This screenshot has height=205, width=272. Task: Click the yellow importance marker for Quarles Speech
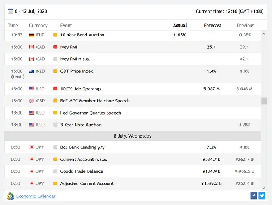(55, 113)
